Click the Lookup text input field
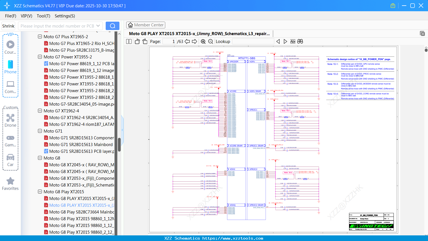The width and height of the screenshot is (428, 241). pyautogui.click(x=253, y=42)
